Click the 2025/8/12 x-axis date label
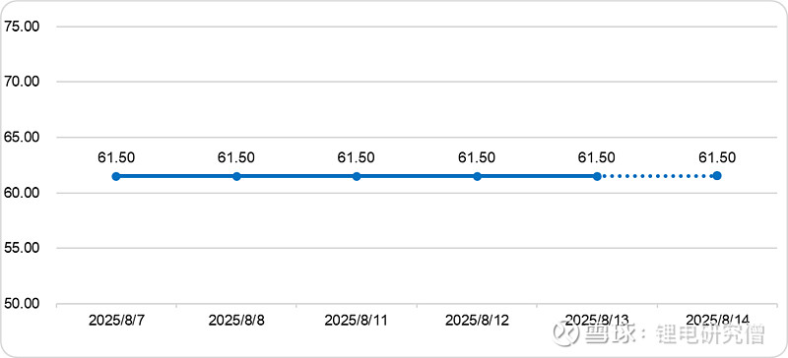The image size is (788, 358). tap(477, 321)
